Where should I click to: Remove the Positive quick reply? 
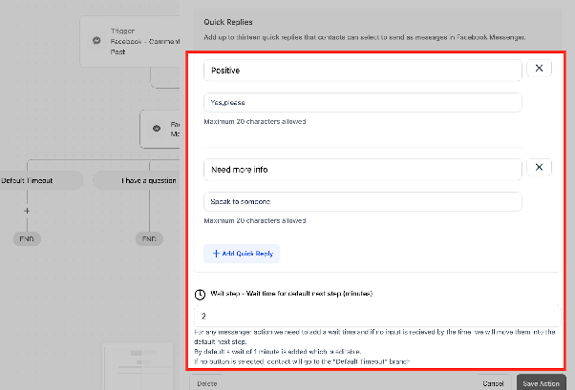coord(539,68)
